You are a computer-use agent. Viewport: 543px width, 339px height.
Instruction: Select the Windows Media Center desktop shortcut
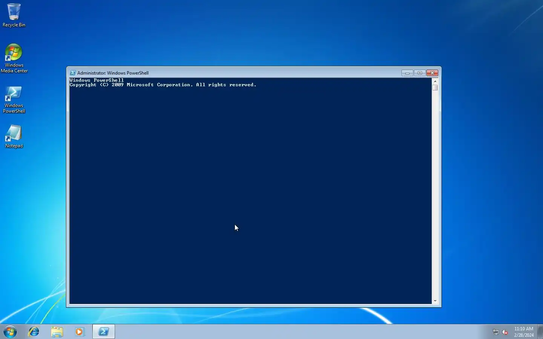pyautogui.click(x=14, y=58)
